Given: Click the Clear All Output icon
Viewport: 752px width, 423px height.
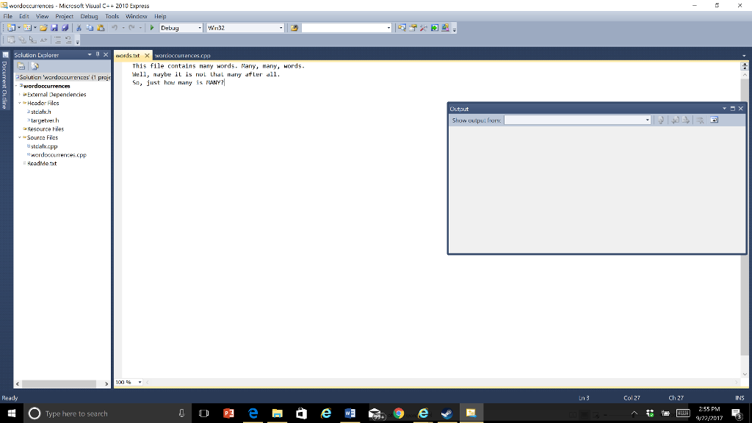Looking at the screenshot, I should (700, 120).
